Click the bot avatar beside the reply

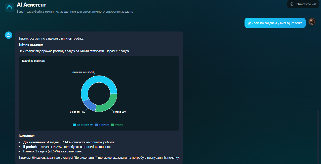[9, 35]
